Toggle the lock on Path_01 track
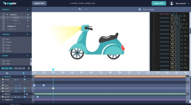Screen dimensions: 191x105 click(27, 94)
